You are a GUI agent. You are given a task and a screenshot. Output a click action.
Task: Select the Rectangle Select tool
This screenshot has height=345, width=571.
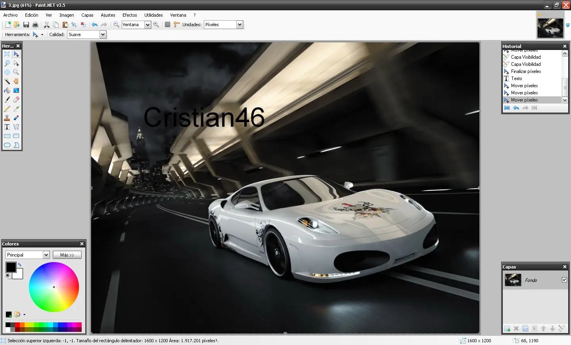click(7, 54)
